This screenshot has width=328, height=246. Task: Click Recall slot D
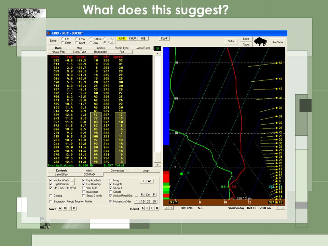click(x=157, y=208)
